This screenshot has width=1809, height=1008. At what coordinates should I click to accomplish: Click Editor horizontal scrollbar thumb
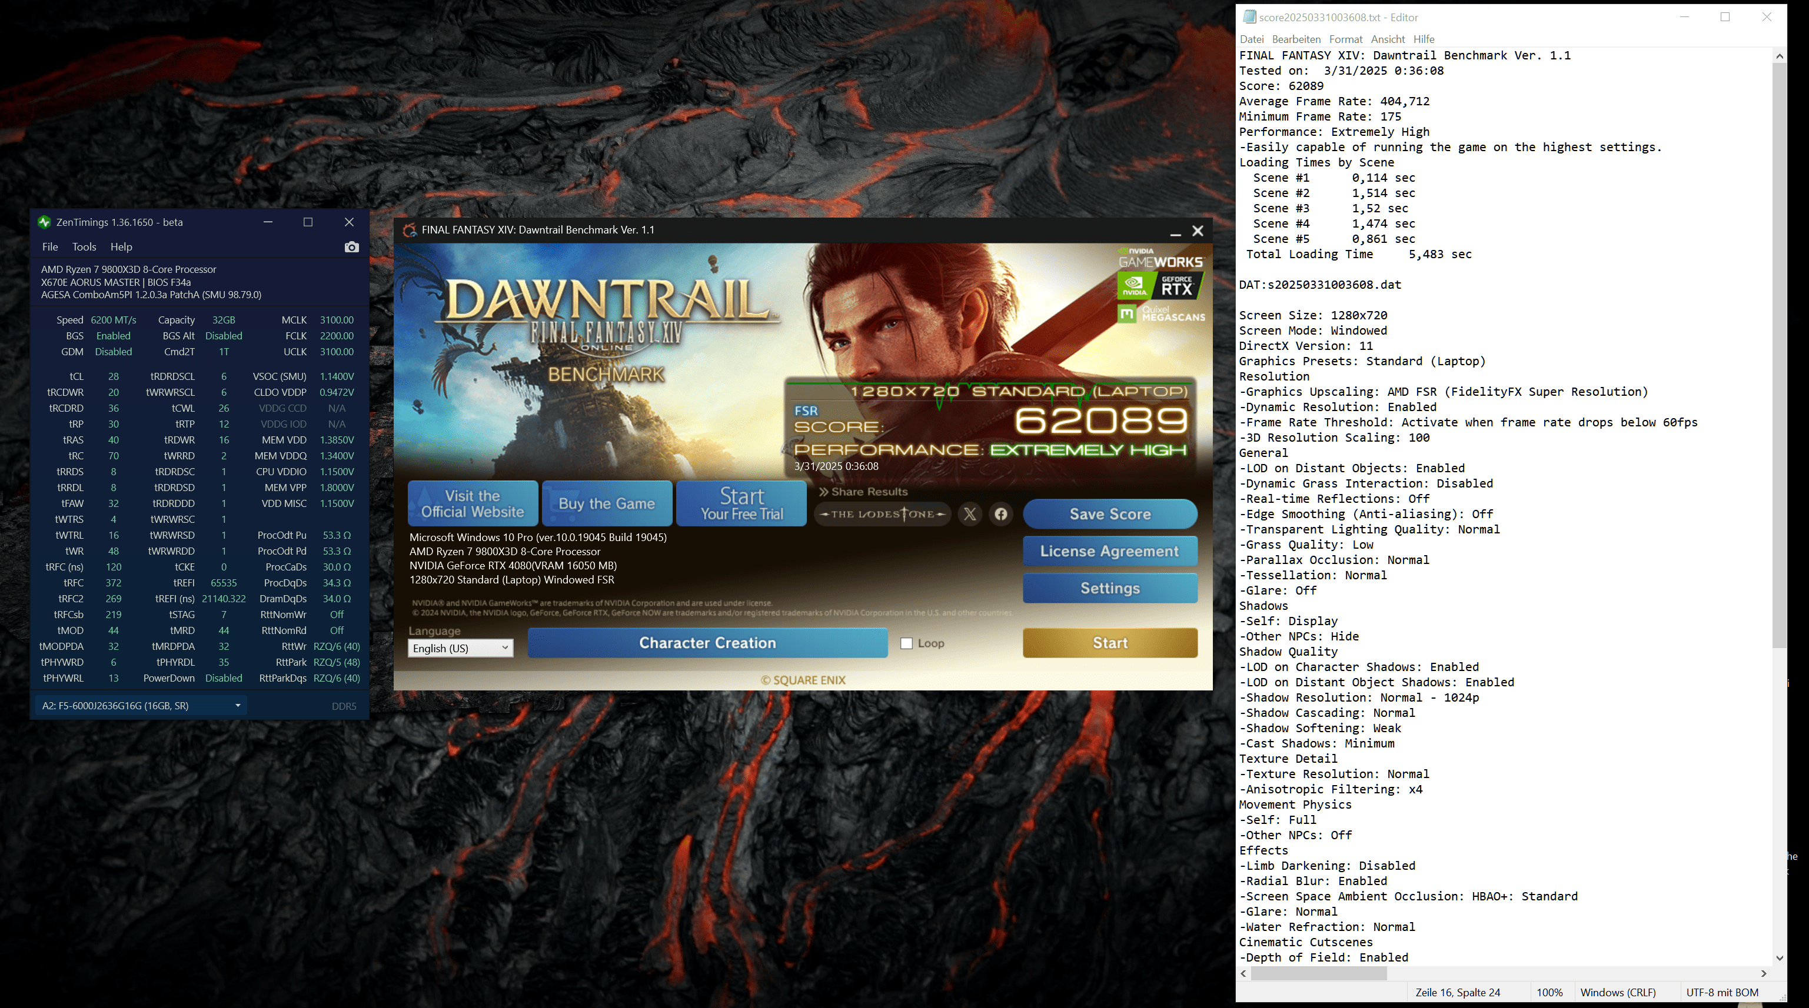pyautogui.click(x=1318, y=974)
